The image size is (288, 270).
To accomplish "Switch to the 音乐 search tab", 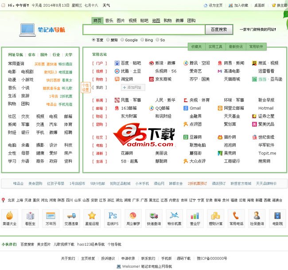I will [x=109, y=20].
